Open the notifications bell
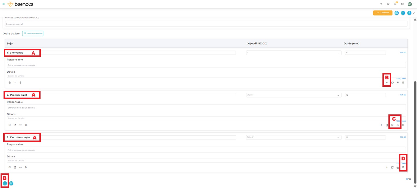Viewport: 417px width, 190px height. click(396, 4)
